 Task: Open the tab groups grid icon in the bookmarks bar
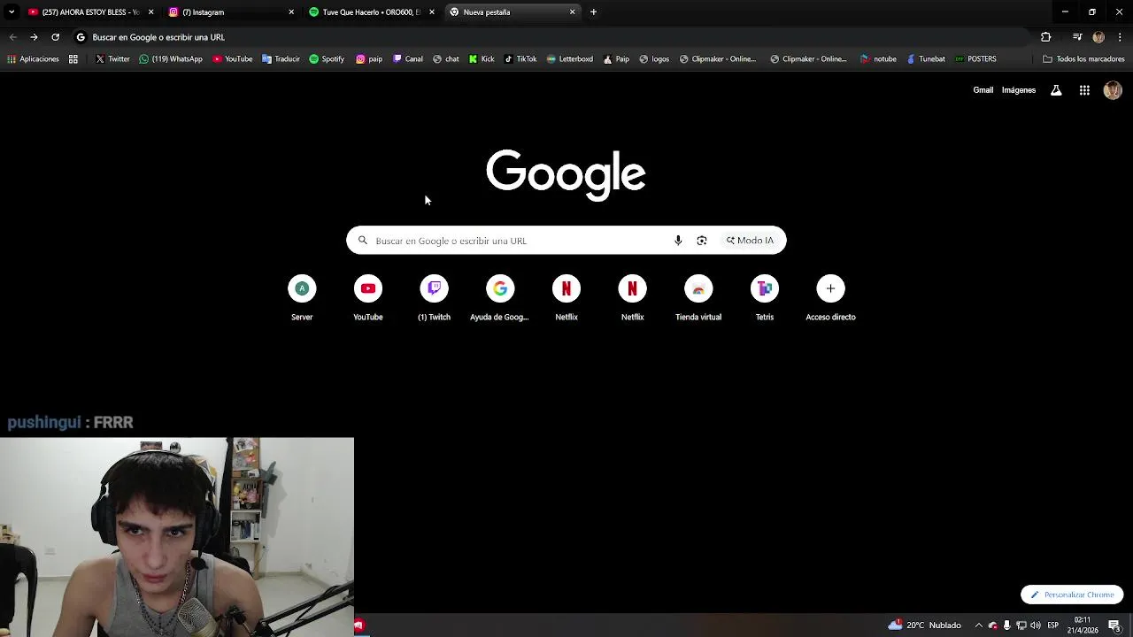pyautogui.click(x=73, y=59)
